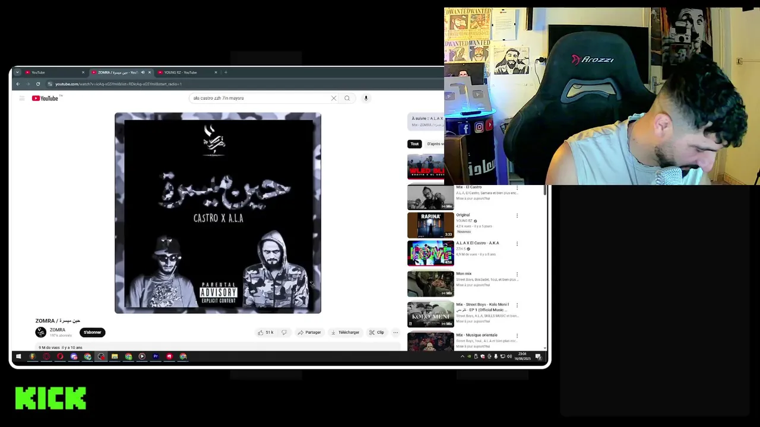Switch to the first YouTube tab

[x=54, y=72]
